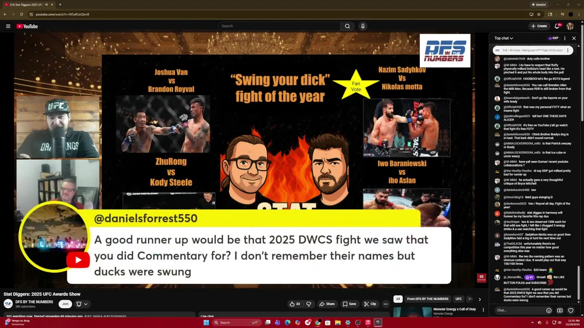Click username @brandonr607 in chat
This screenshot has height=328, width=584.
(513, 235)
